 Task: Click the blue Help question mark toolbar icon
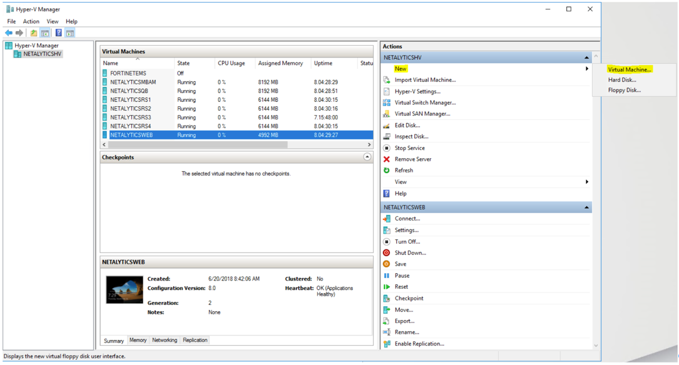[x=58, y=33]
